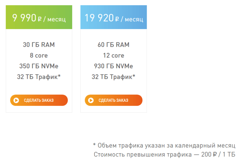
Task: Click the 350 ГБ NVMe spec
Action: coord(39,66)
